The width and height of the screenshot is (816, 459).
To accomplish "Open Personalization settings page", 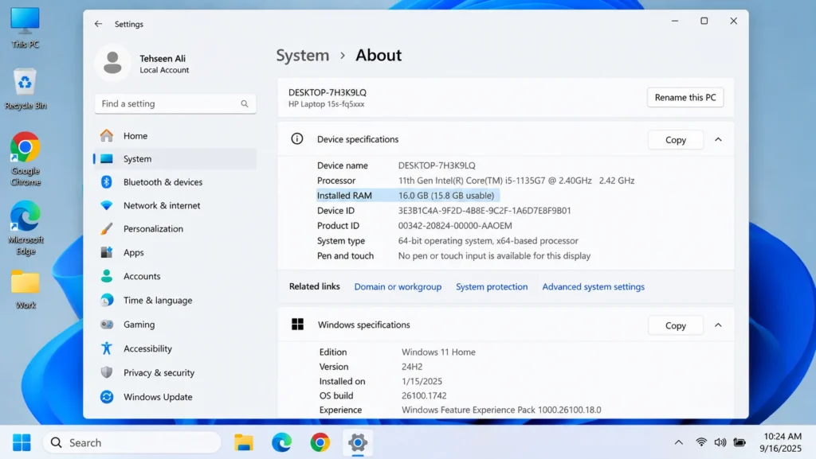I will [175, 228].
